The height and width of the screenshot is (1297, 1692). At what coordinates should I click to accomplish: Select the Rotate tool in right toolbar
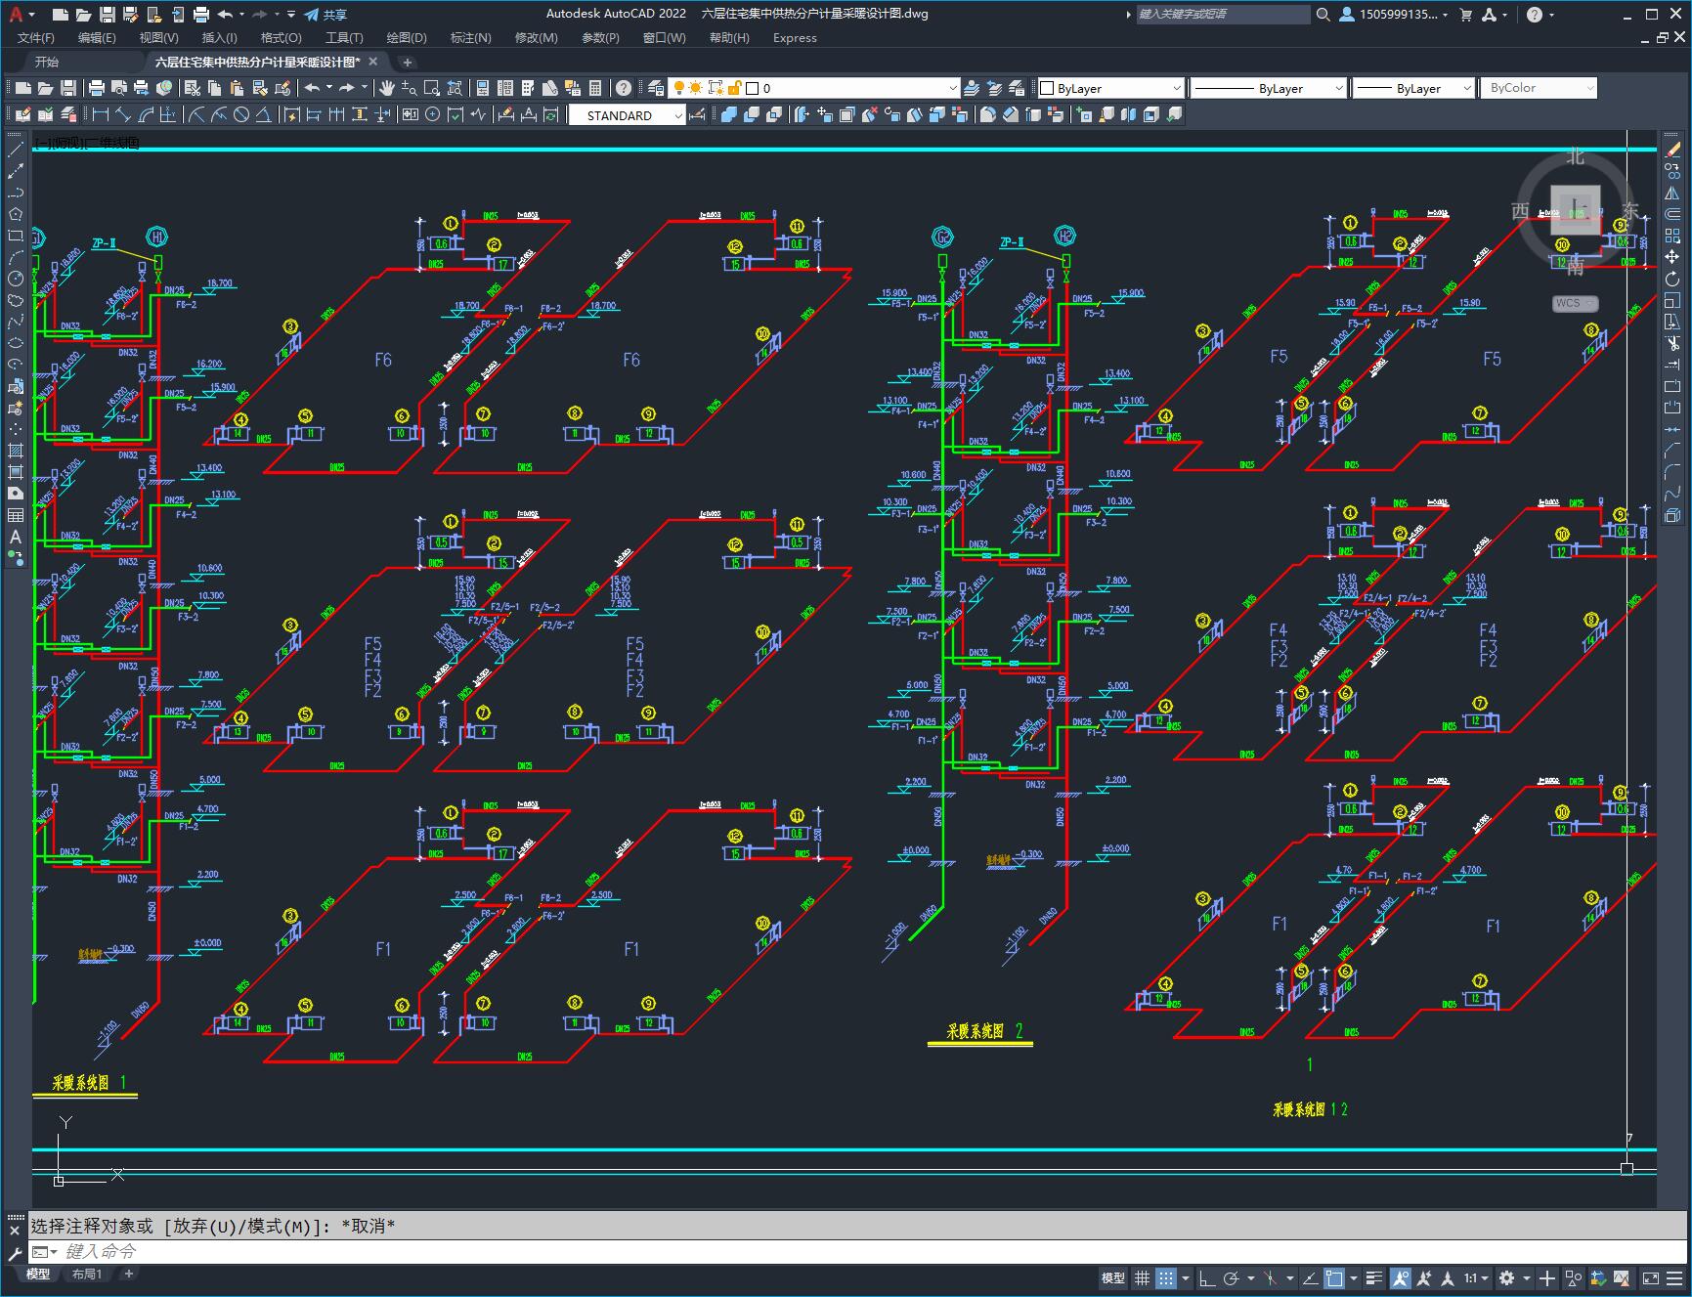1672,279
